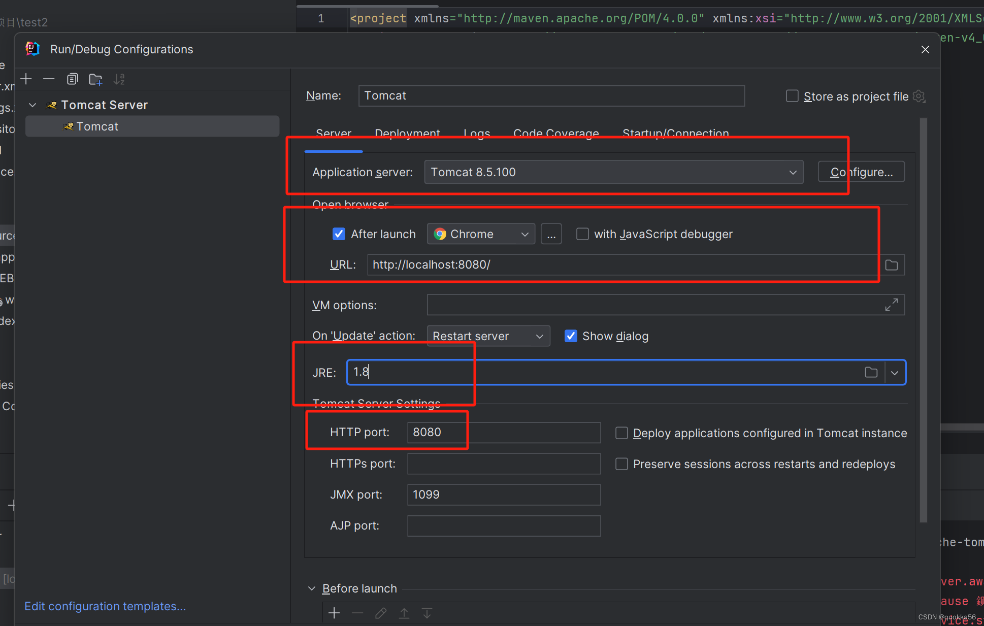Open the Application server dropdown

pyautogui.click(x=614, y=172)
